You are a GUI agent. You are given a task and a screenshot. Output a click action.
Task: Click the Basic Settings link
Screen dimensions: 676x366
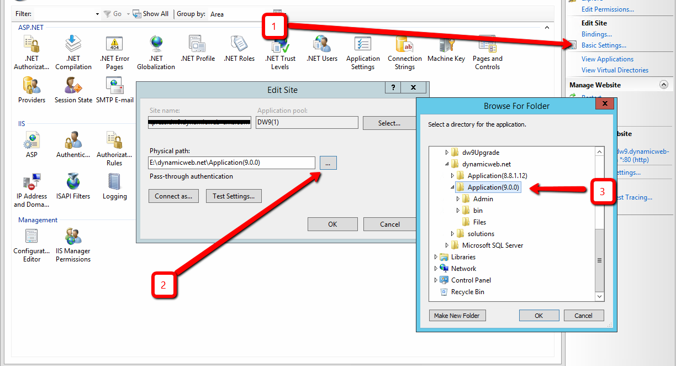click(x=604, y=45)
